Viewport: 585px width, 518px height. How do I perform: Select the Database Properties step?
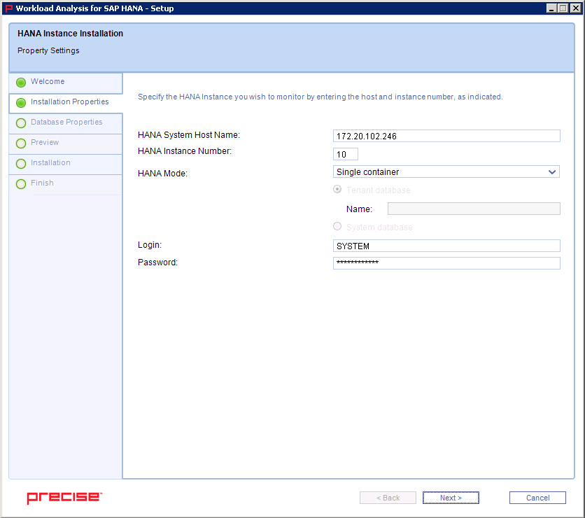66,123
